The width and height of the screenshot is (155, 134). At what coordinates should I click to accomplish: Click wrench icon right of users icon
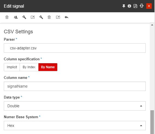point(24,17)
